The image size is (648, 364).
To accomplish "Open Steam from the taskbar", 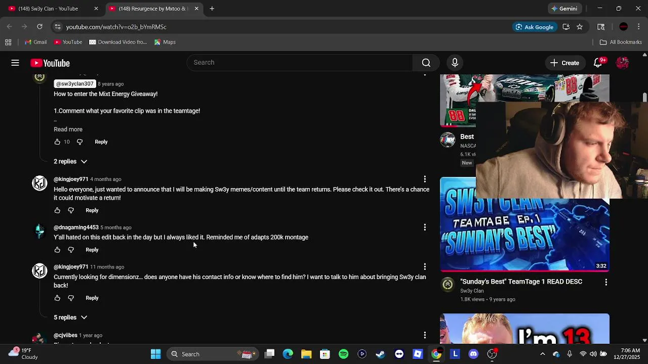I will 380,354.
